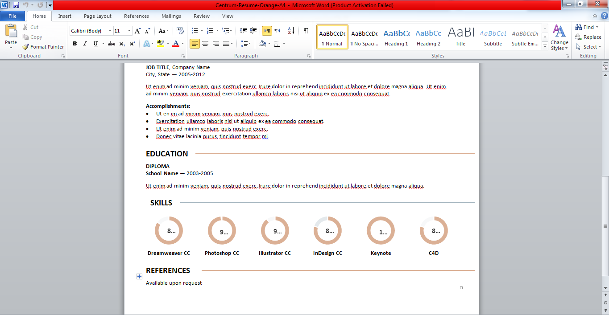Toggle Underline formatting
This screenshot has width=609, height=315.
click(x=95, y=44)
